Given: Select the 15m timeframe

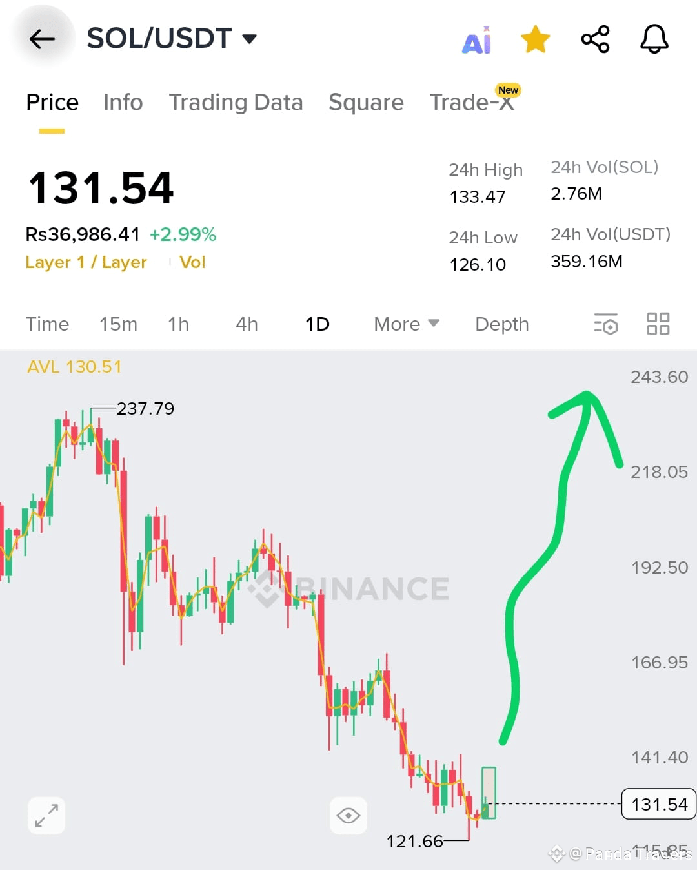Looking at the screenshot, I should pyautogui.click(x=118, y=324).
